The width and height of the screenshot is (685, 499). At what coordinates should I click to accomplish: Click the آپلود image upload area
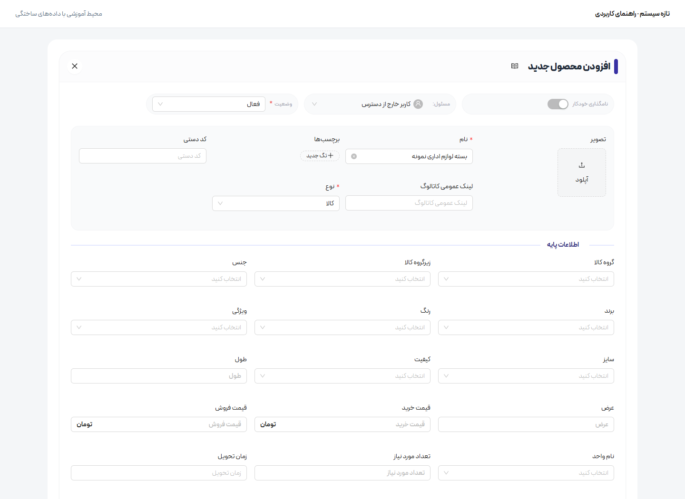582,173
